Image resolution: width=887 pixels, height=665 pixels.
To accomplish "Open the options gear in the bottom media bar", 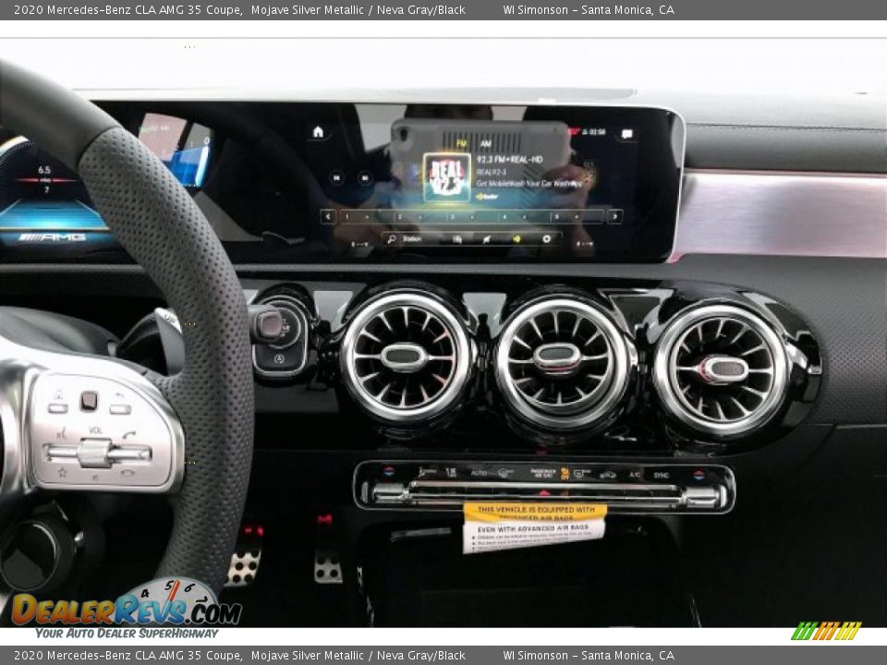I will pos(546,237).
